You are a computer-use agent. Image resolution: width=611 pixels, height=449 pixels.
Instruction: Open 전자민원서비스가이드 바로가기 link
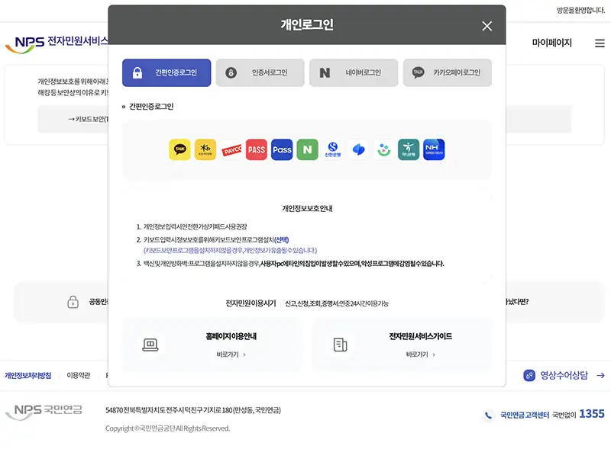click(x=421, y=354)
